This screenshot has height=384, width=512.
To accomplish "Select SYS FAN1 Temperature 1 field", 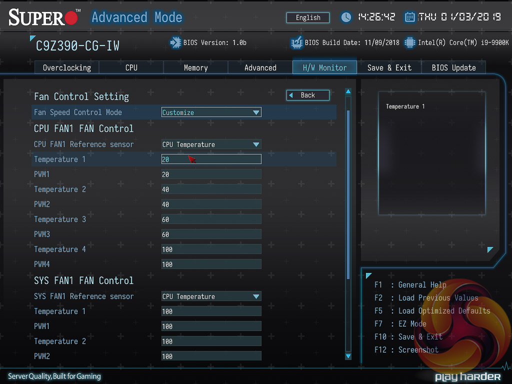I will [211, 311].
